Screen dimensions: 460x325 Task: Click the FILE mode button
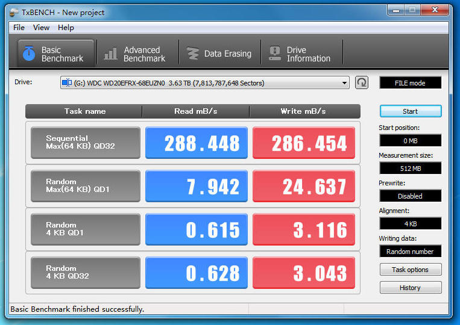(410, 83)
